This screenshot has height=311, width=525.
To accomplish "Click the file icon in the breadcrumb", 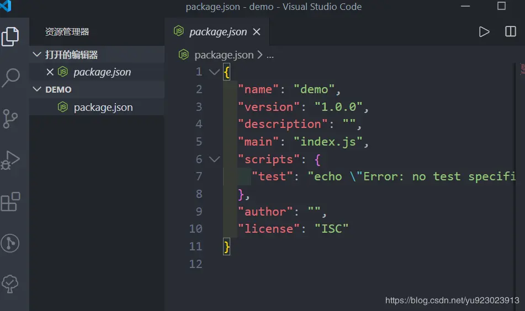I will [183, 55].
